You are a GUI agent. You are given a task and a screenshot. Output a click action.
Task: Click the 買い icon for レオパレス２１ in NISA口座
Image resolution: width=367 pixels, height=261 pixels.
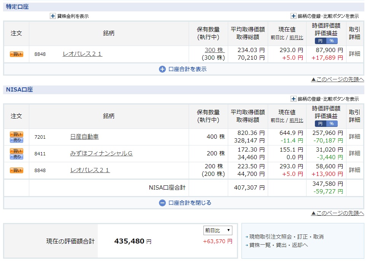pos(17,170)
